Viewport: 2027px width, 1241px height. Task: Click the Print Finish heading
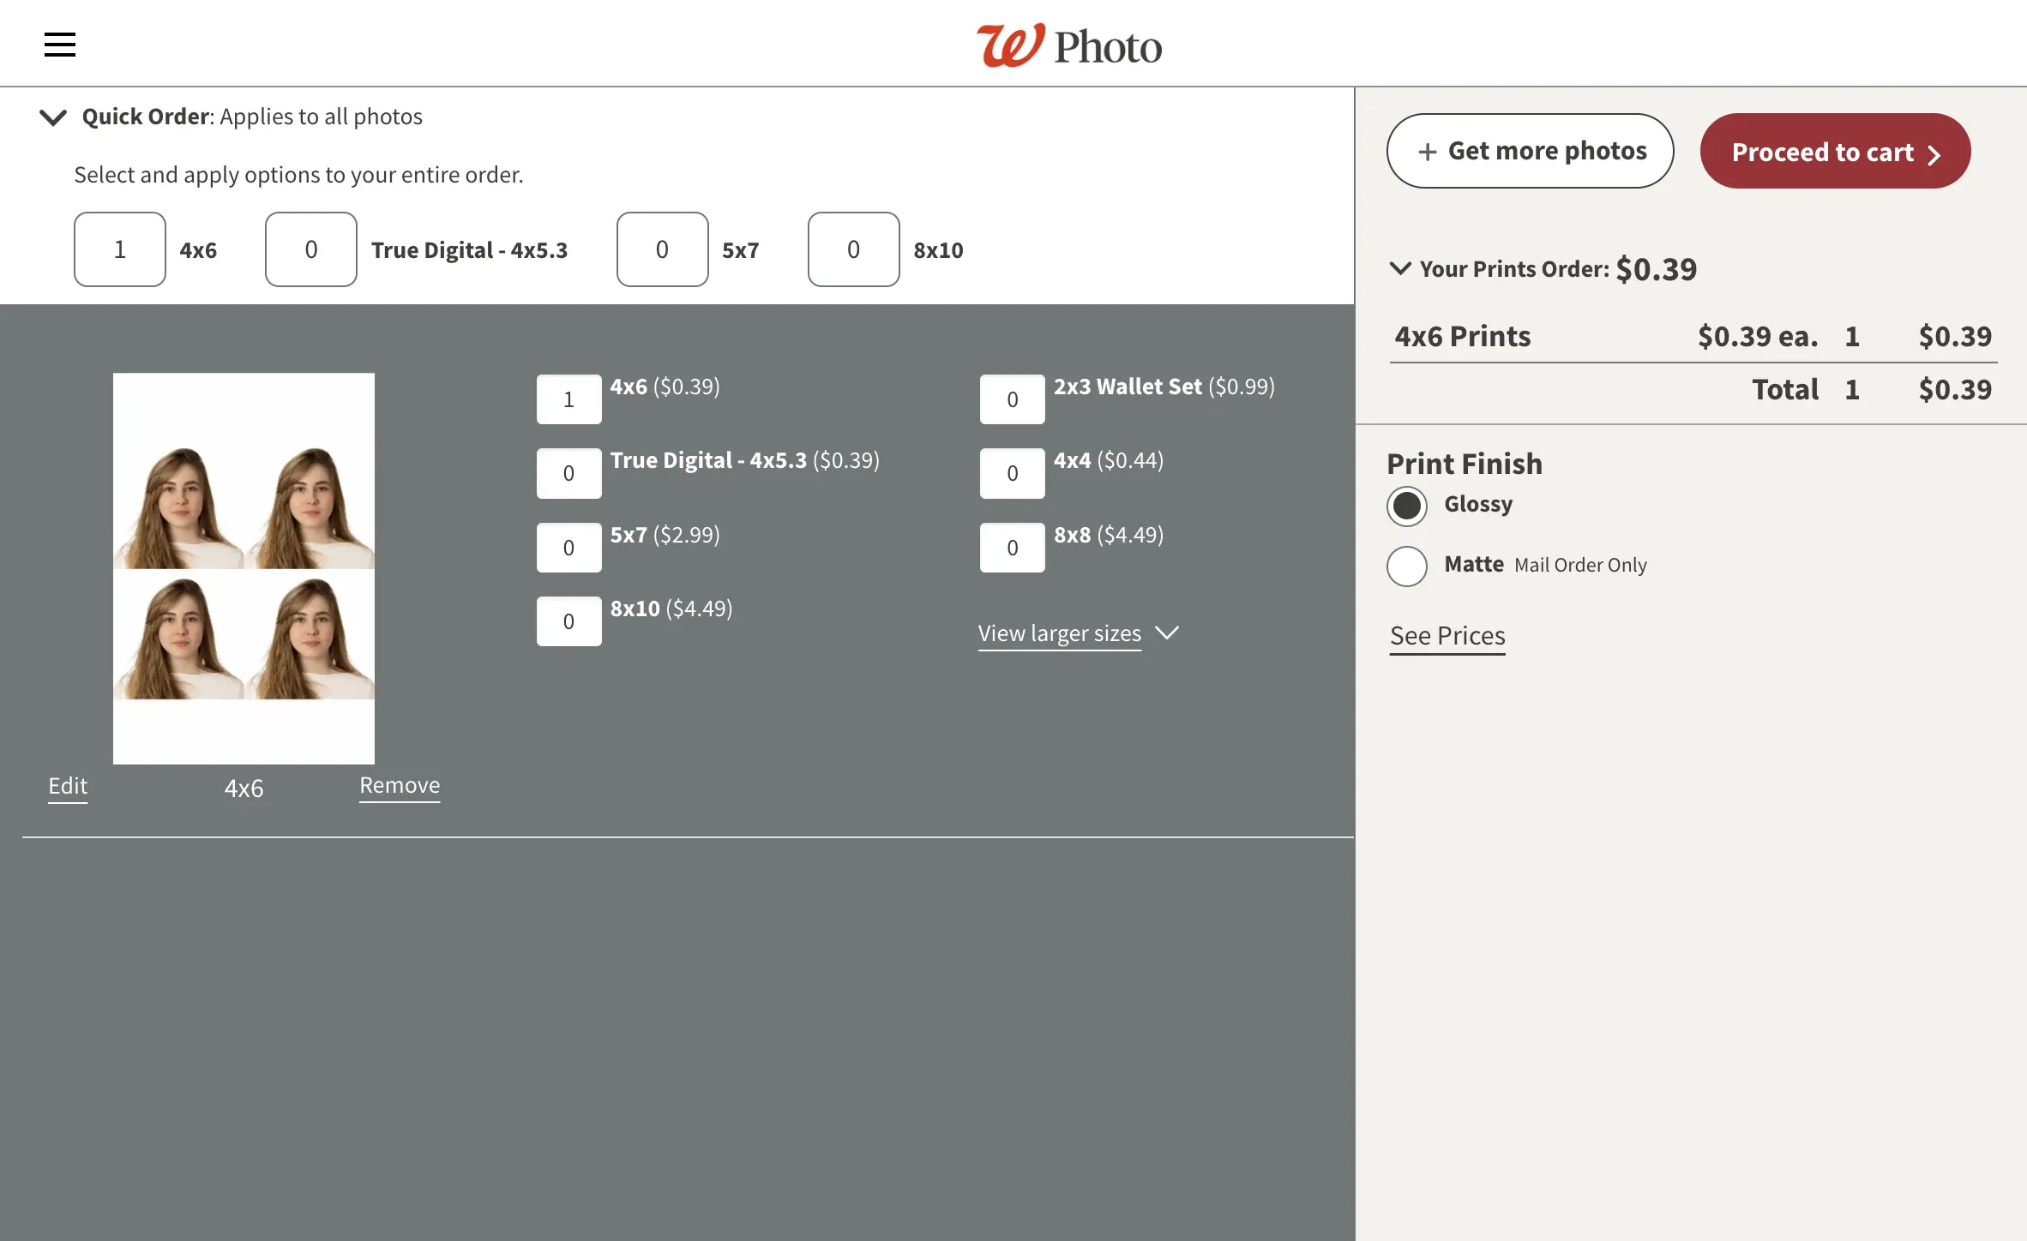tap(1465, 464)
